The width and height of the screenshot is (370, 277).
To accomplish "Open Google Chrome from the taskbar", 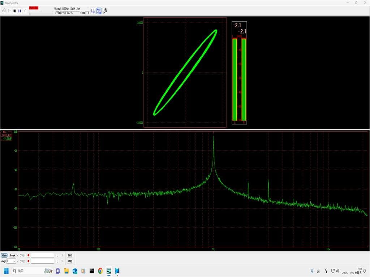I will (100, 271).
